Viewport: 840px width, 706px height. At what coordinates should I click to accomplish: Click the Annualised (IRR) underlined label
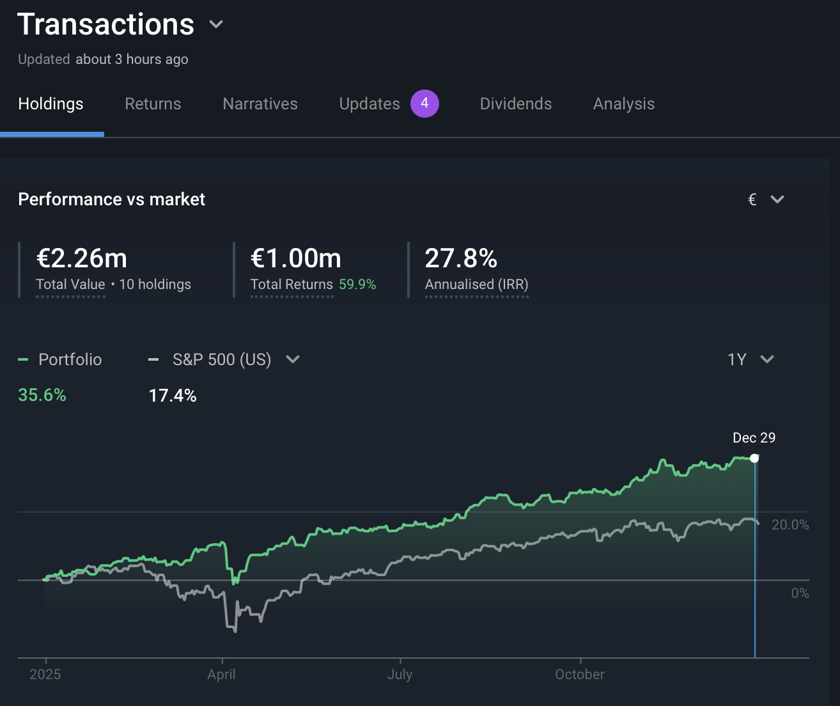[x=476, y=285]
